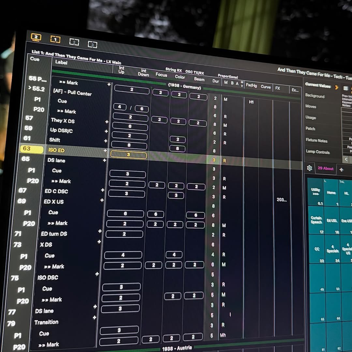Viewport: 352px width, 352px height.
Task: Open the 29 About tab
Action: click(x=326, y=169)
